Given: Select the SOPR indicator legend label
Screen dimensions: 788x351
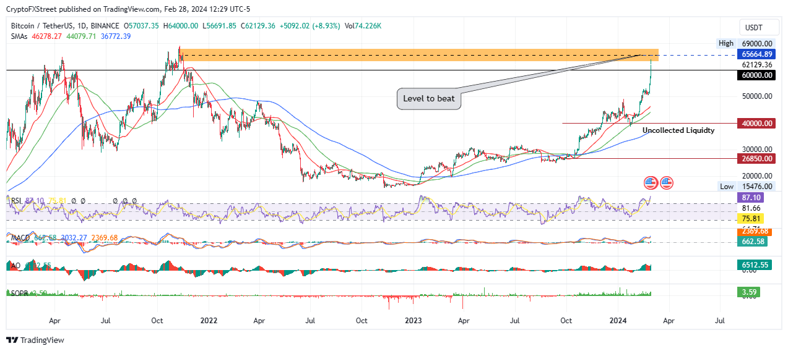Looking at the screenshot, I should tap(20, 292).
